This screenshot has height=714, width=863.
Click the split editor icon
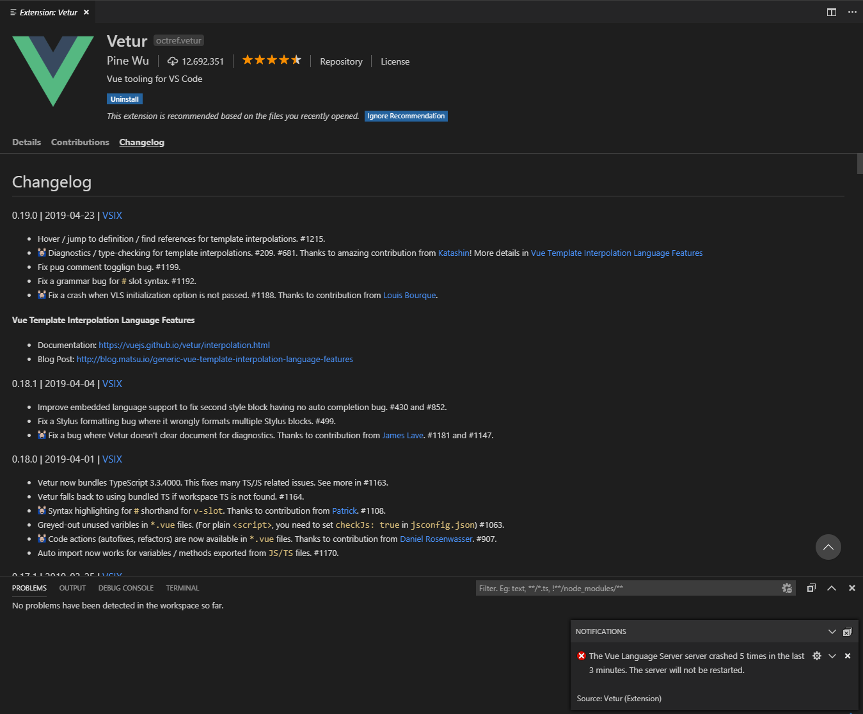[831, 12]
